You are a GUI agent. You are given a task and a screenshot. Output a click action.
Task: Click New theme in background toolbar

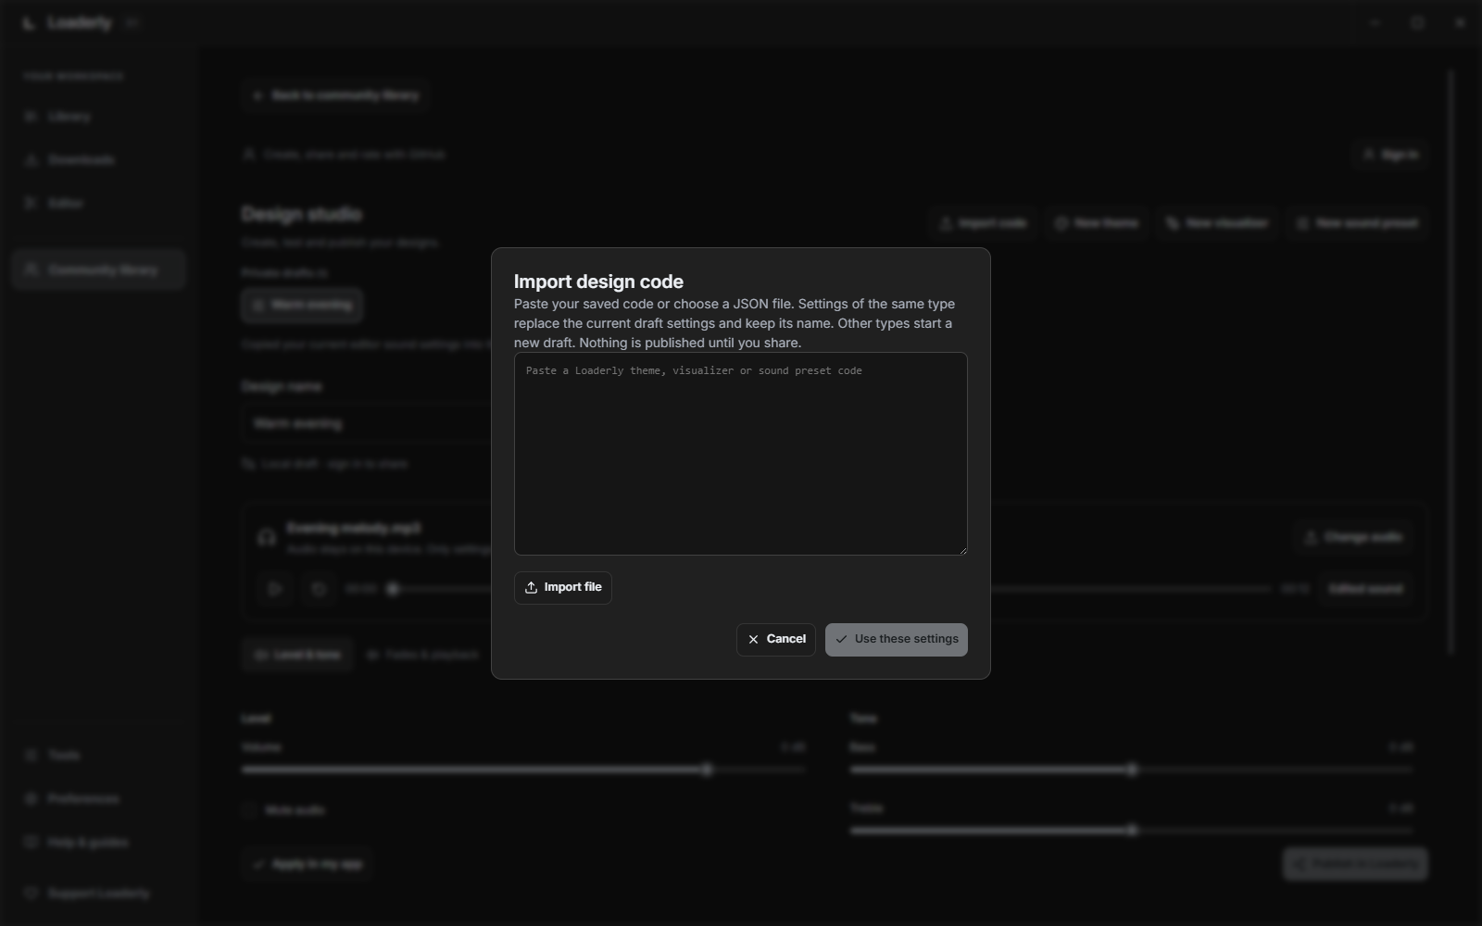pyautogui.click(x=1096, y=223)
